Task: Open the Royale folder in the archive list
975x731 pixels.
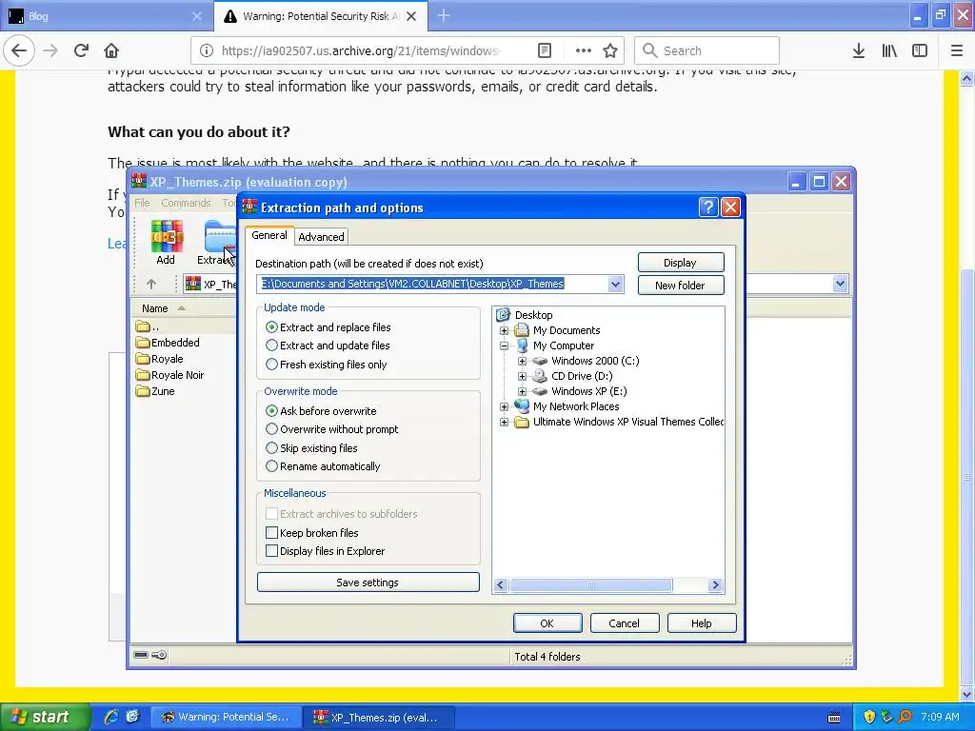Action: tap(160, 359)
